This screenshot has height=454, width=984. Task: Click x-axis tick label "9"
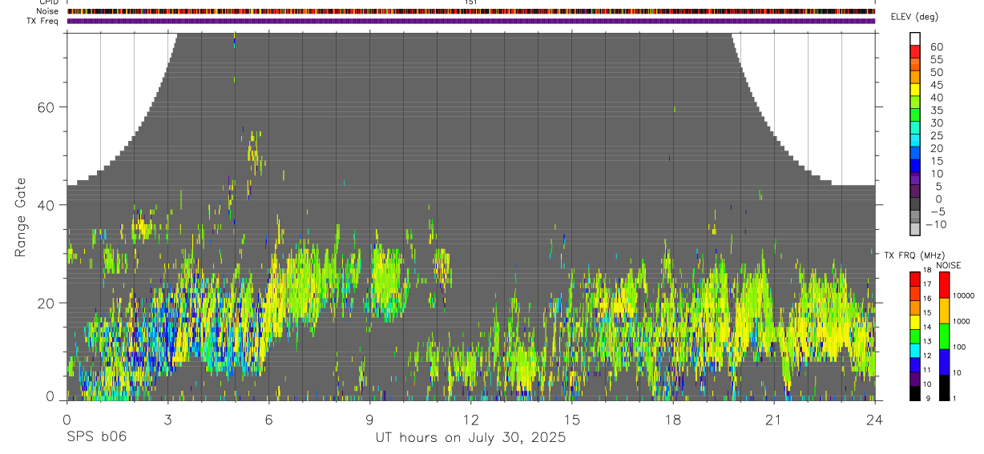369,419
